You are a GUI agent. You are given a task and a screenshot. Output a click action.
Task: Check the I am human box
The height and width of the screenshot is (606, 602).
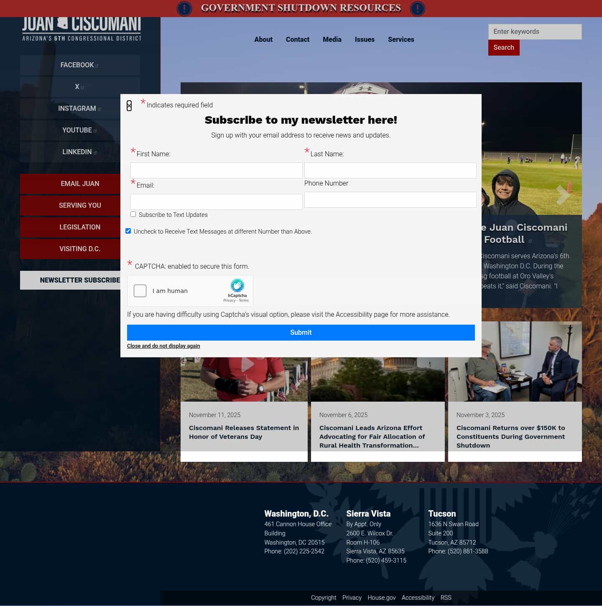coord(140,290)
